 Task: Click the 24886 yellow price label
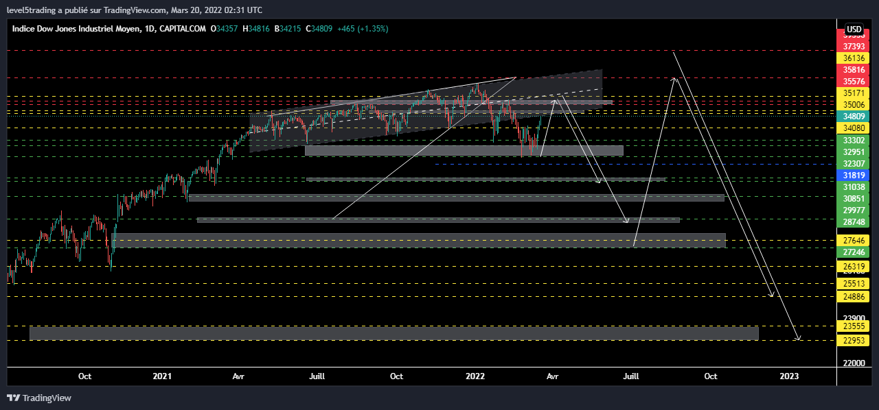tap(854, 296)
